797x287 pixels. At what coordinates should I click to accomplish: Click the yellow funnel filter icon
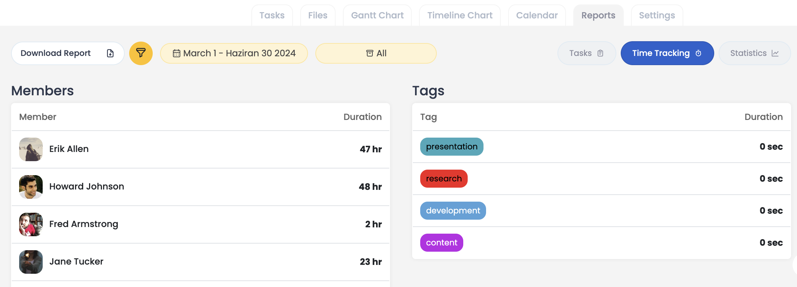point(141,53)
